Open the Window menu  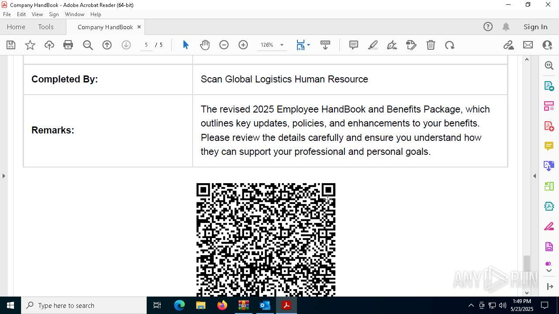pos(75,14)
